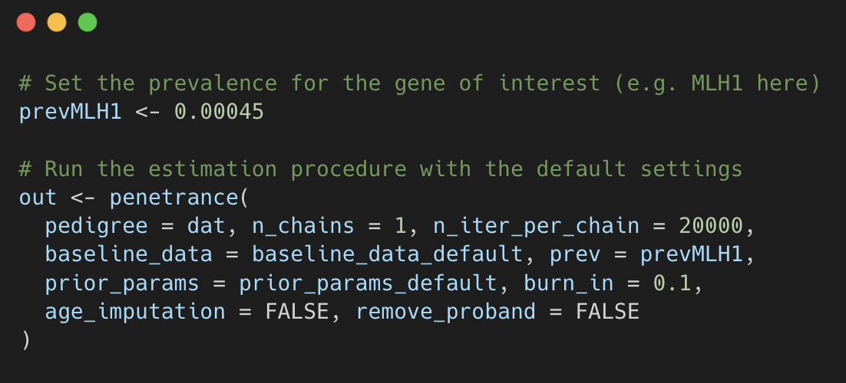Click the burn_in argument name
The height and width of the screenshot is (383, 846).
pos(568,283)
